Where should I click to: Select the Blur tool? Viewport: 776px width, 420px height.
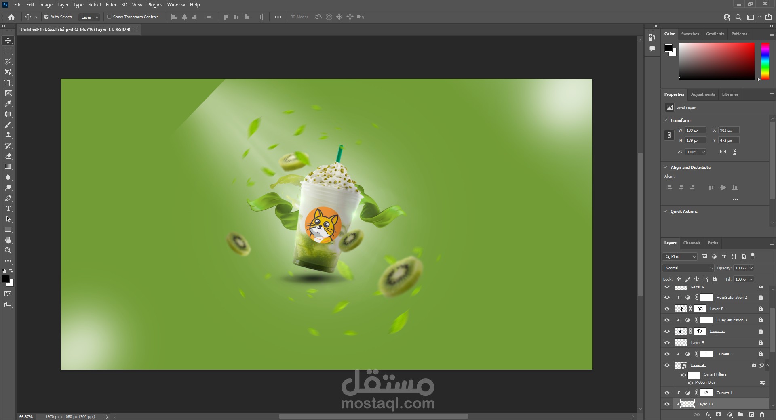pos(8,177)
